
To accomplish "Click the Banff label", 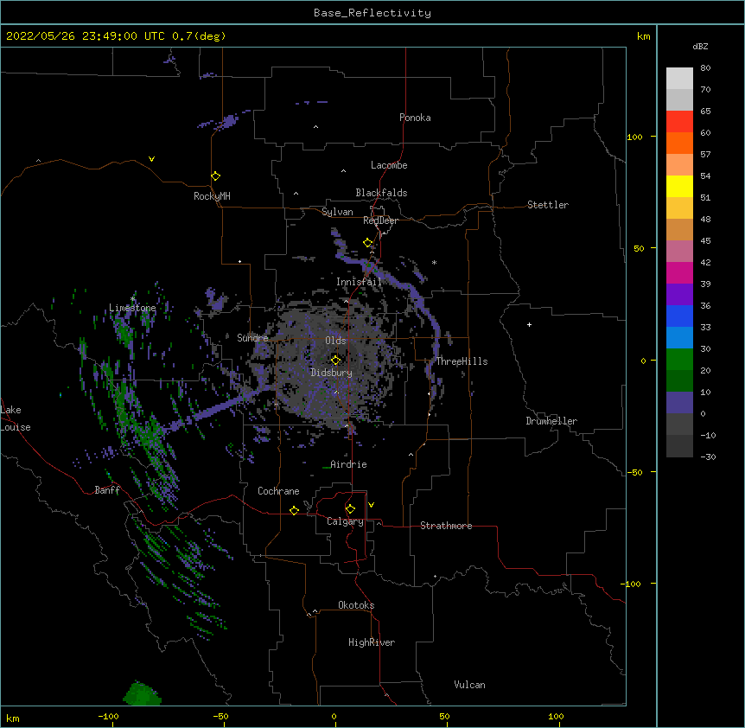I will (x=107, y=490).
